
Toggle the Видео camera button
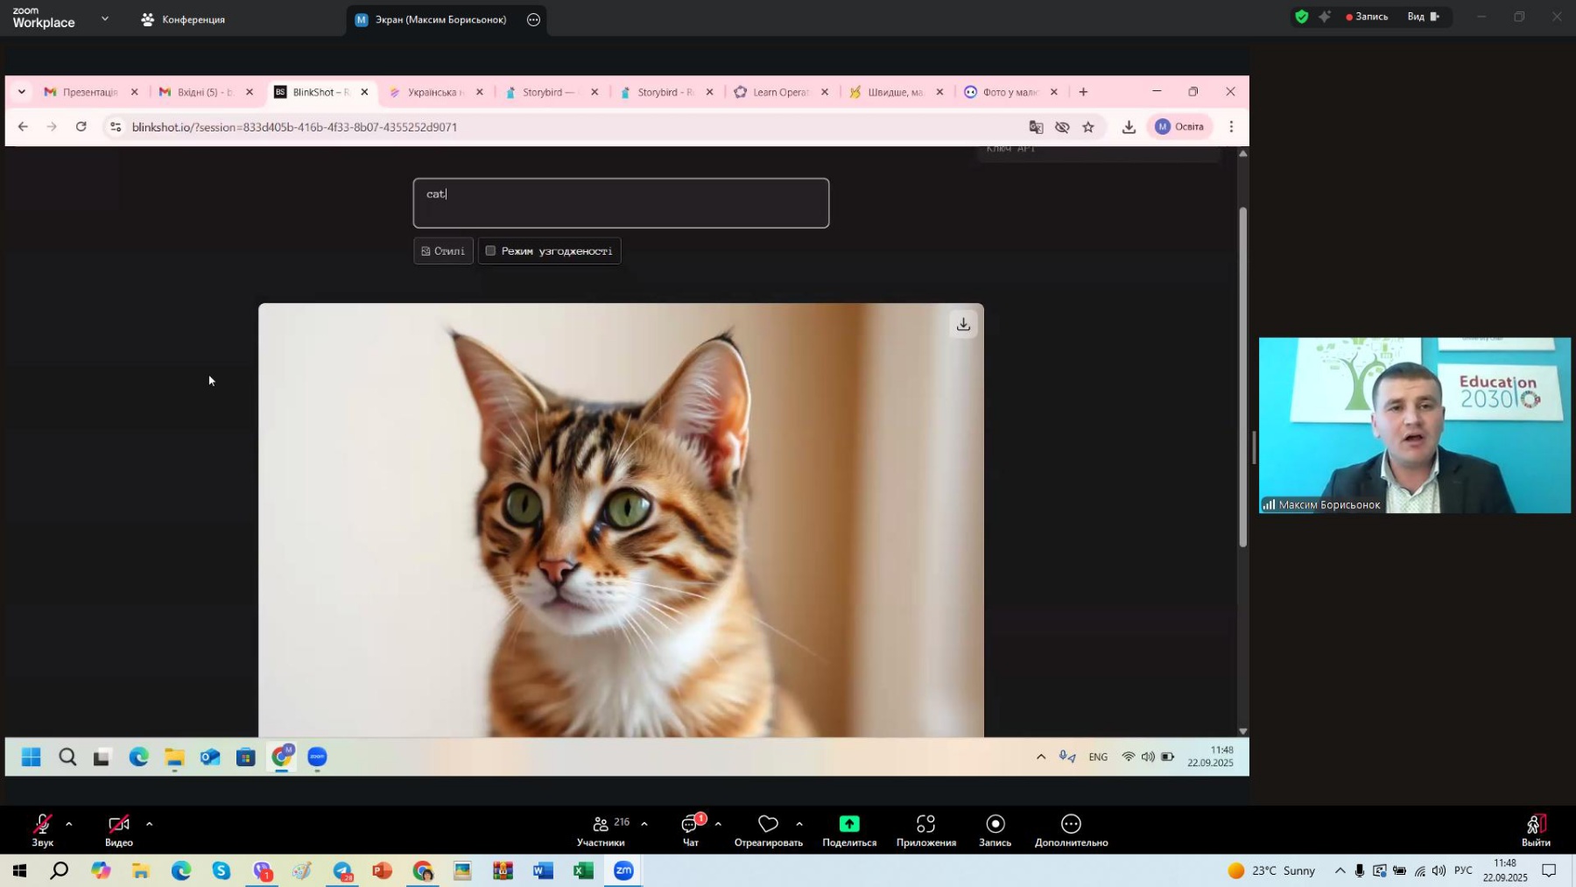pos(119,829)
